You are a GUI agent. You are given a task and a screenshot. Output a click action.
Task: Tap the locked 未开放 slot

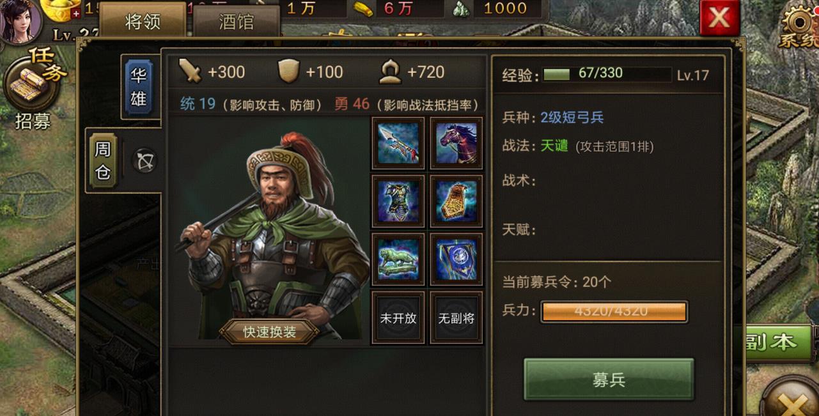click(398, 318)
